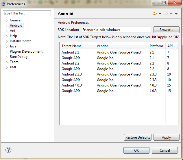
Task: Click the Restore Defaults button
Action: coord(138,137)
